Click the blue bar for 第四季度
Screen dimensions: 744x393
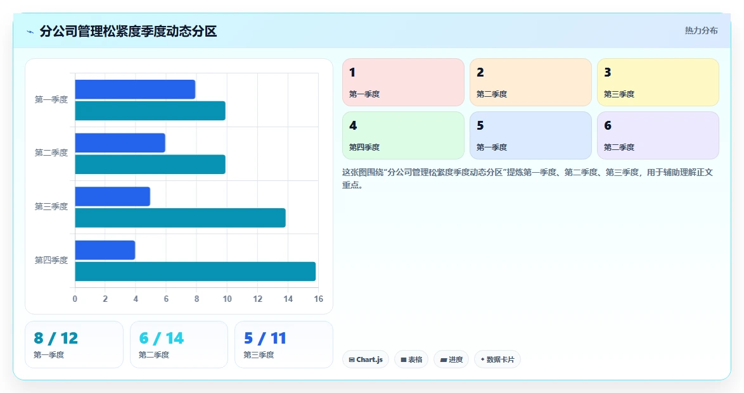pyautogui.click(x=105, y=251)
